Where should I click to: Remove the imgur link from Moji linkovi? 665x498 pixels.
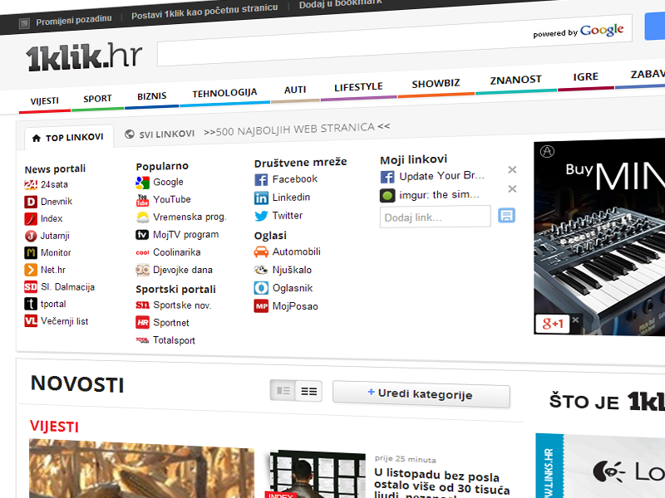click(x=512, y=189)
